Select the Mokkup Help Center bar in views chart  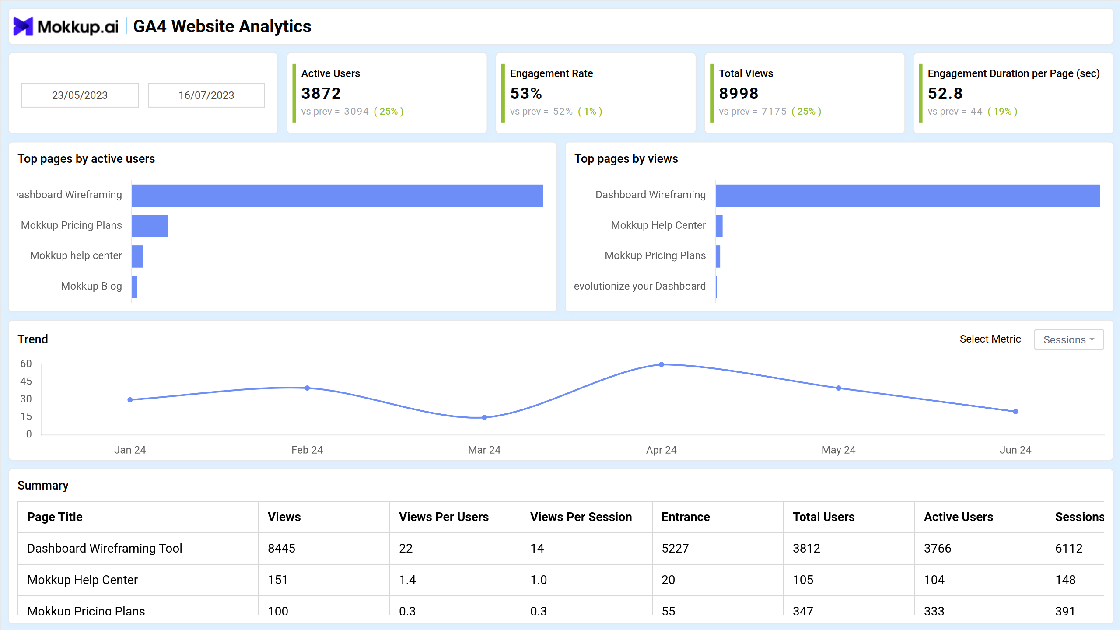pyautogui.click(x=719, y=226)
